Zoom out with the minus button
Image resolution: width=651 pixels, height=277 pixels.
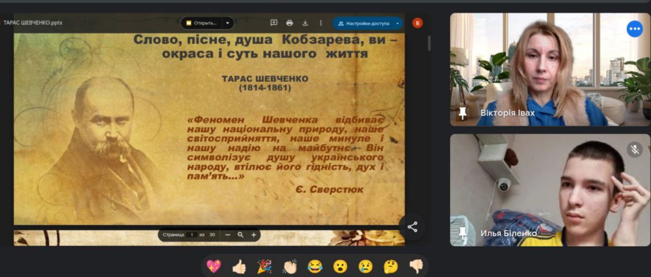(227, 235)
